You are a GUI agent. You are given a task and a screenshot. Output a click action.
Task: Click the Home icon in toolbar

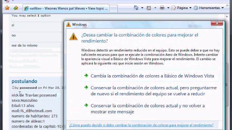click(136, 8)
